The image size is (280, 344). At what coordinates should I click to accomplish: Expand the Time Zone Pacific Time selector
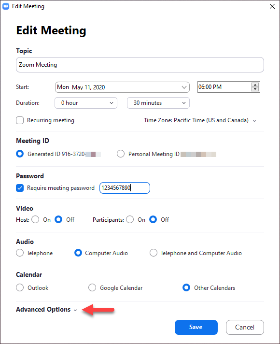(200, 120)
